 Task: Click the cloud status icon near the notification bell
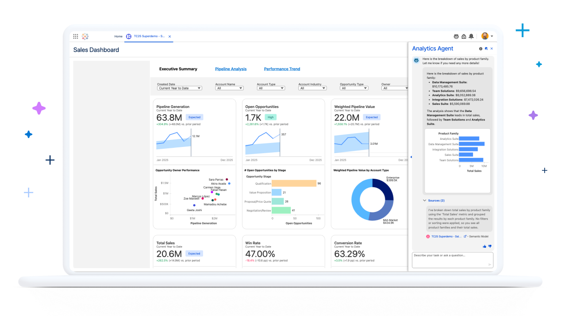[x=464, y=36]
